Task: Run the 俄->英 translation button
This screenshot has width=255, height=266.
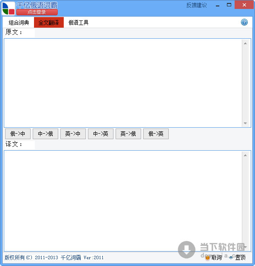Action: pos(156,134)
